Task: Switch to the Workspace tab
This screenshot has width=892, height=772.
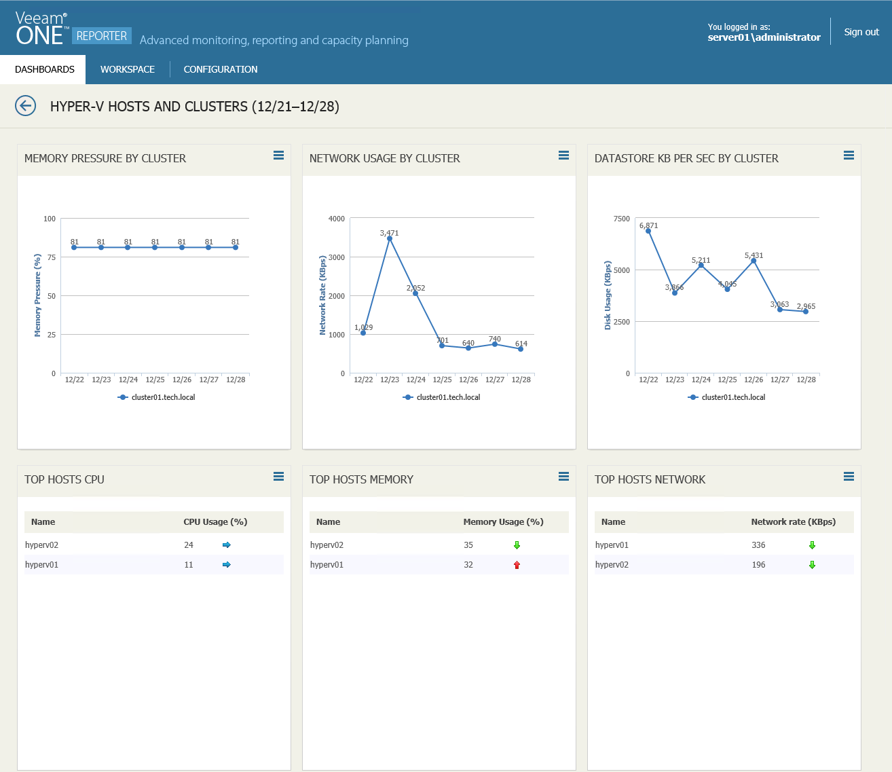Action: coord(128,69)
